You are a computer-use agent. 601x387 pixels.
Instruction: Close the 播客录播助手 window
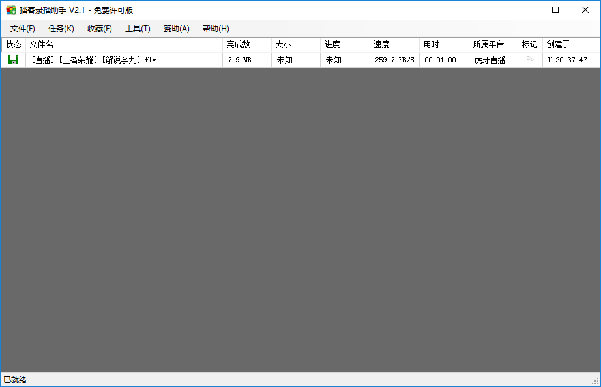click(585, 10)
